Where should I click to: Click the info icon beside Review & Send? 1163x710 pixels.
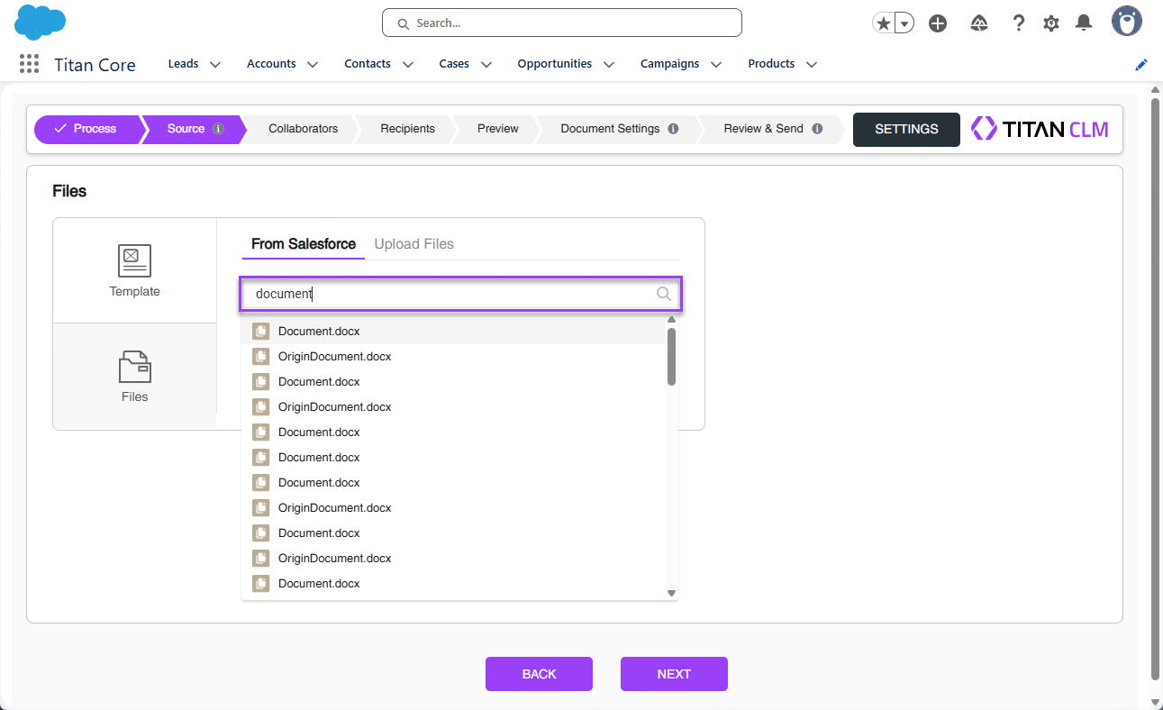[x=819, y=129]
